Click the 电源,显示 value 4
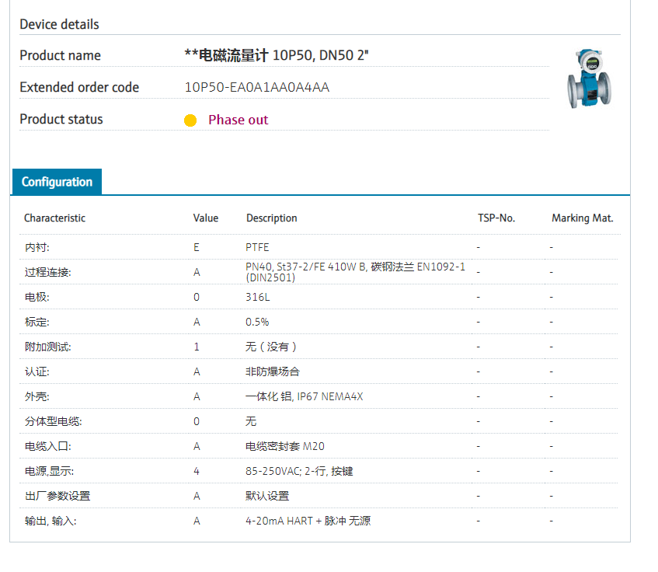Screen dimensions: 658x572 pos(197,471)
